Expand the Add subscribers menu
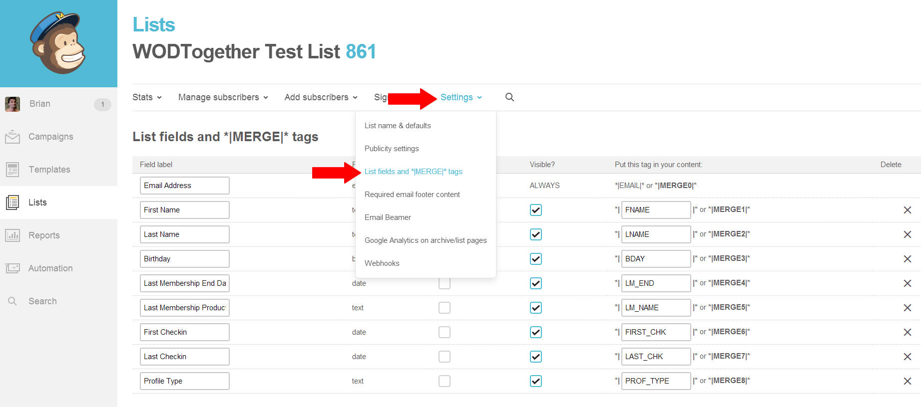921x407 pixels. [x=321, y=97]
